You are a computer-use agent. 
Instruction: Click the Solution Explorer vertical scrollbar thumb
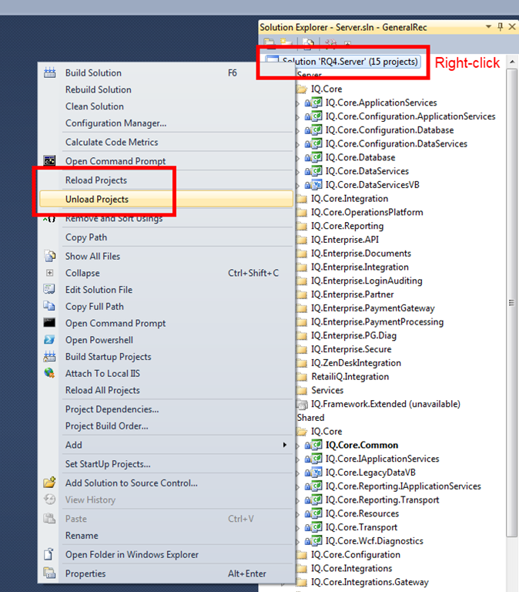click(512, 302)
